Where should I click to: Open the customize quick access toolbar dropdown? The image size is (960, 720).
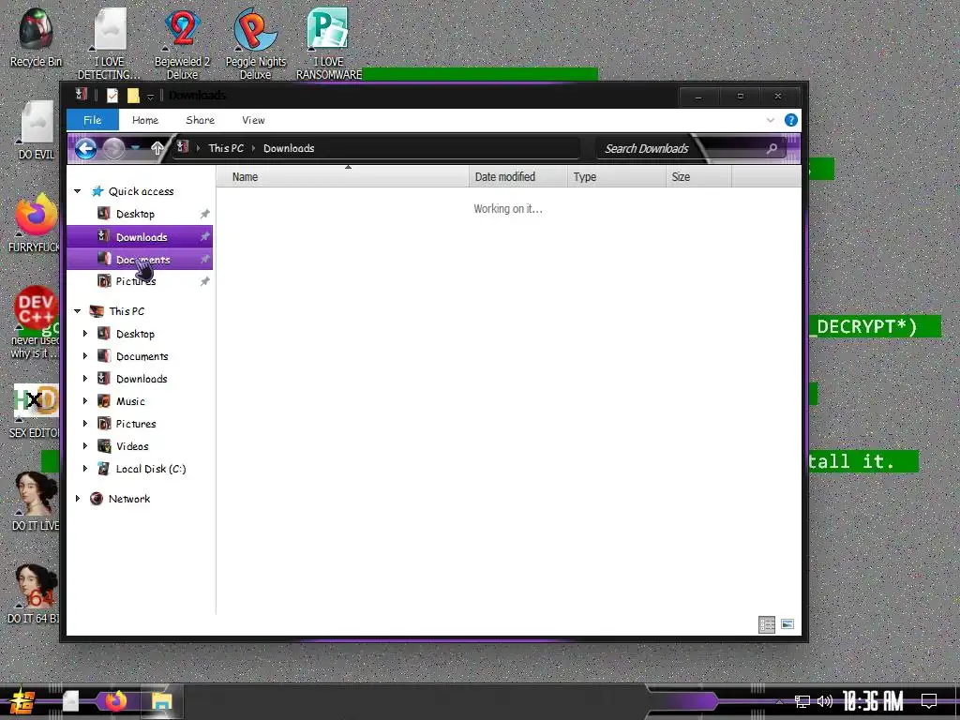click(150, 97)
